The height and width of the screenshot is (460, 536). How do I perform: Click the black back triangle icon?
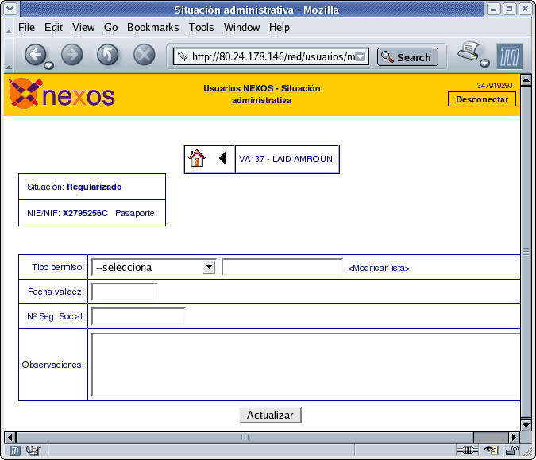point(223,158)
